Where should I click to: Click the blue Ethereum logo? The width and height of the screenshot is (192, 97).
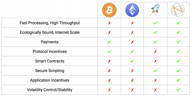132,10
